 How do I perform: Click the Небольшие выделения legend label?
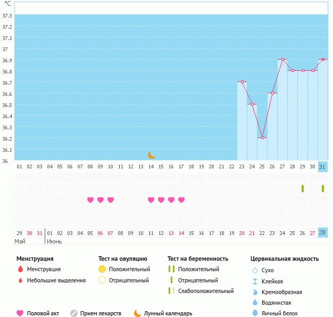click(x=56, y=280)
